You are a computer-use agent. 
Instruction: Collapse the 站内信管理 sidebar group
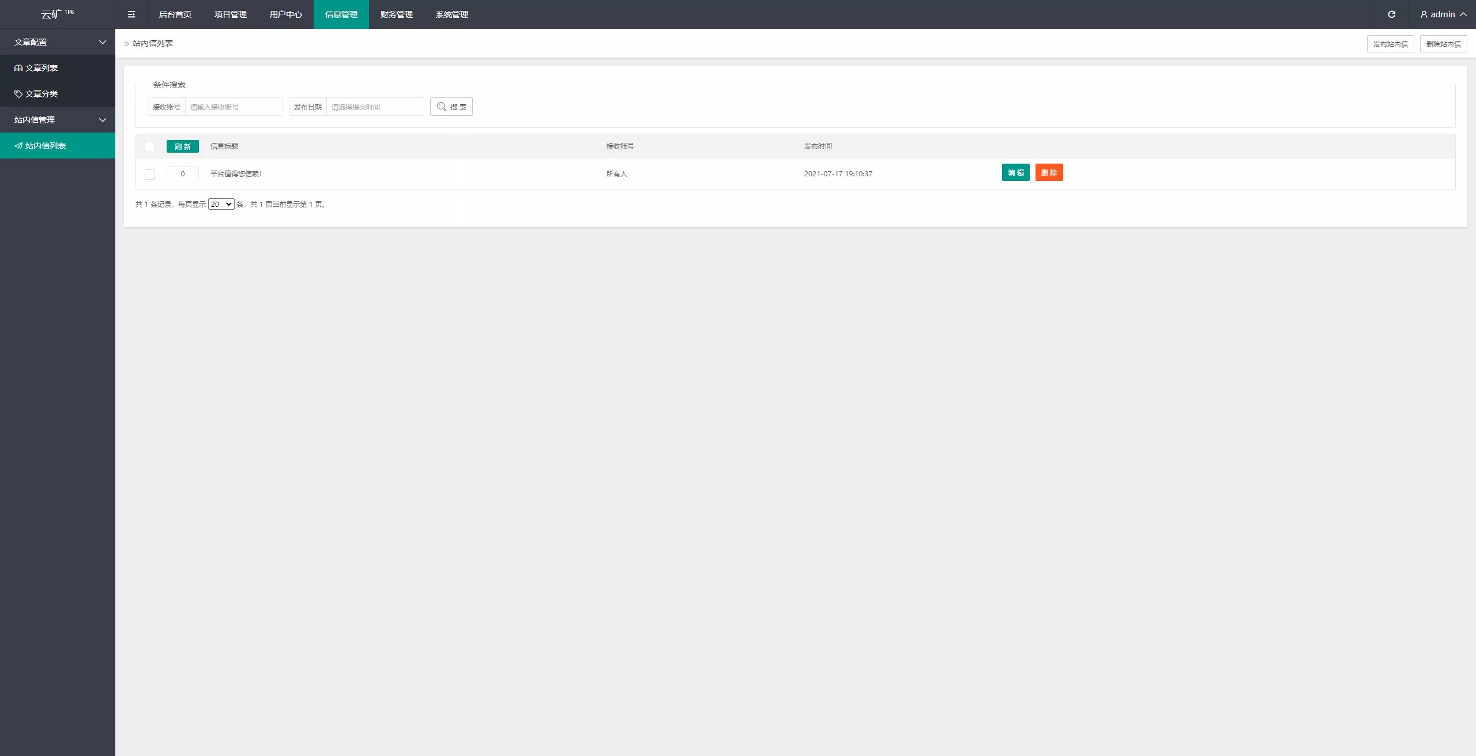tap(103, 120)
